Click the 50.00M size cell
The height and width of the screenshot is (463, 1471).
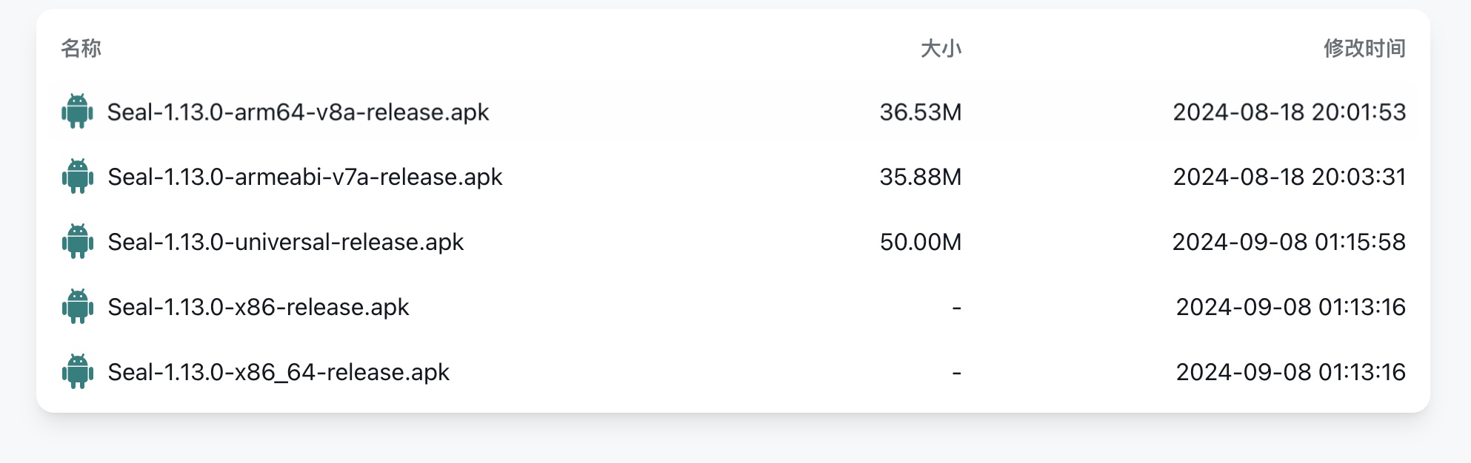coord(920,243)
